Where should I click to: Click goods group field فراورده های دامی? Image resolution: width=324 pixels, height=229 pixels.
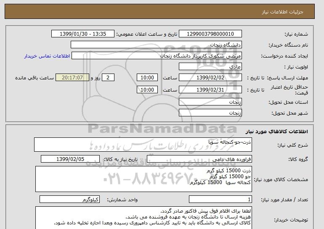199,159
